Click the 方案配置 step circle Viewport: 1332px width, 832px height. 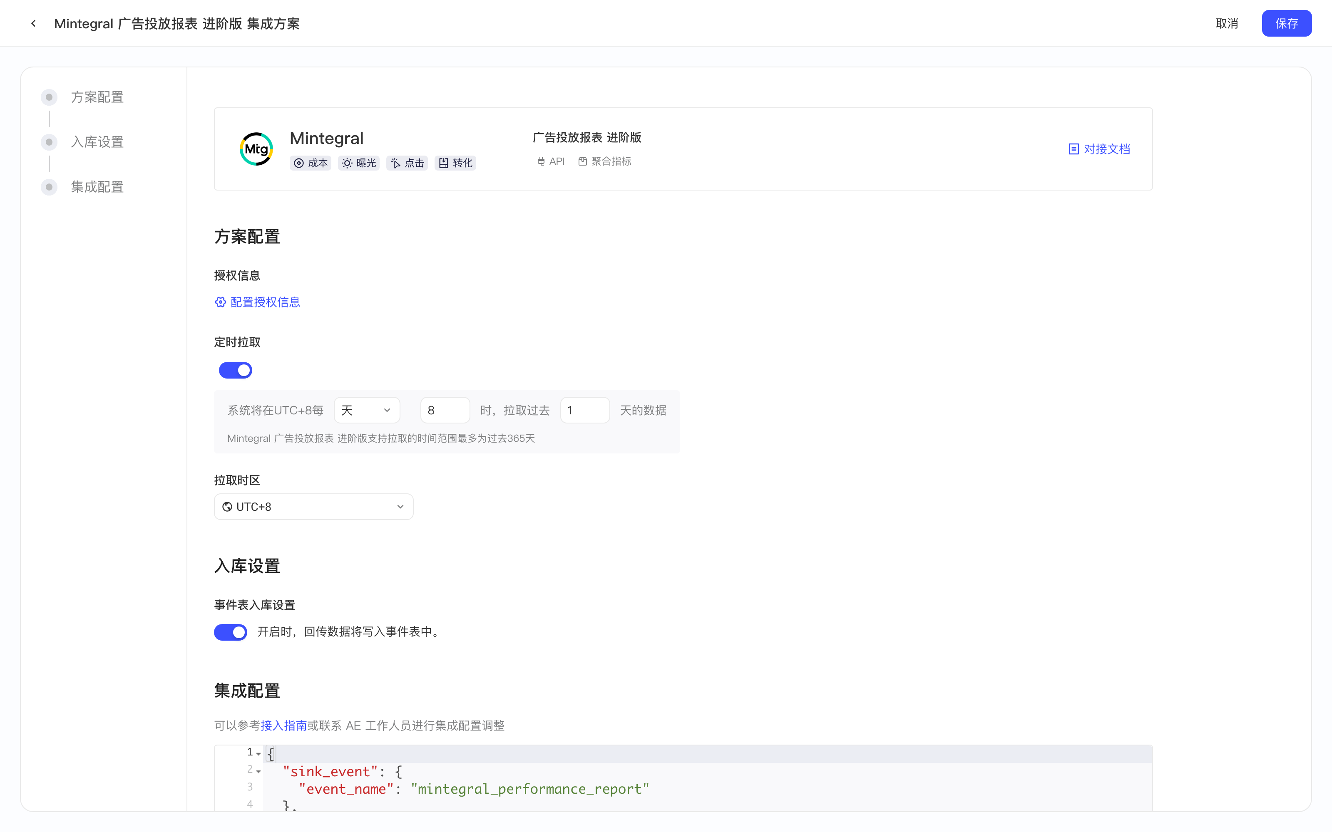click(x=49, y=97)
